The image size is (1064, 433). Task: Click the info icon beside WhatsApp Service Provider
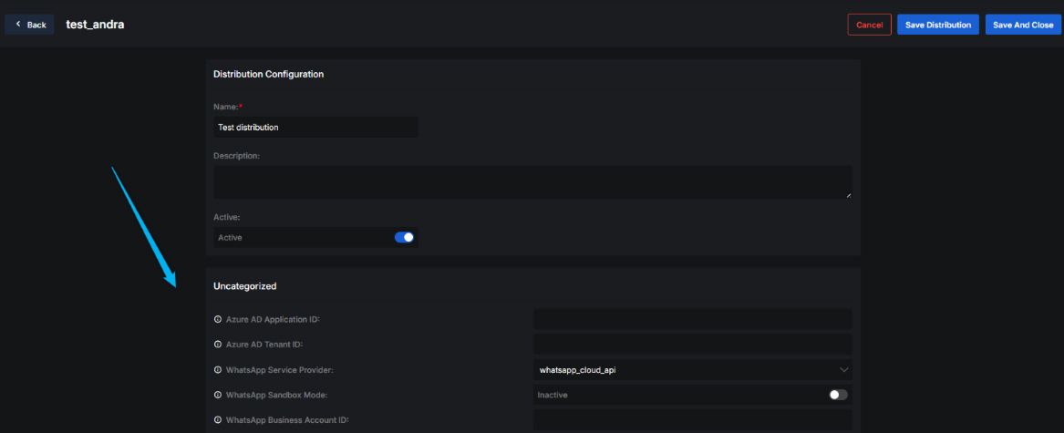[x=218, y=370]
